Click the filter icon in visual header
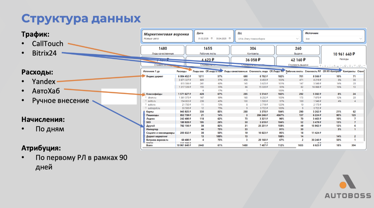The image size is (374, 208). [x=355, y=66]
